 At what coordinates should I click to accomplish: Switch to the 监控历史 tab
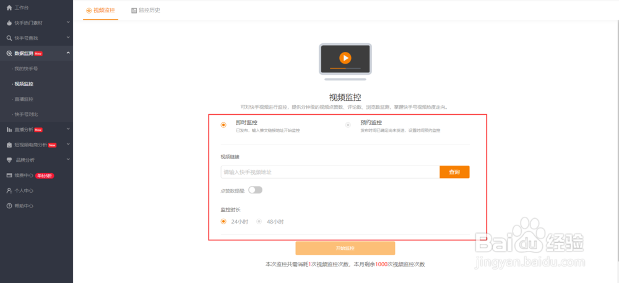coord(145,11)
